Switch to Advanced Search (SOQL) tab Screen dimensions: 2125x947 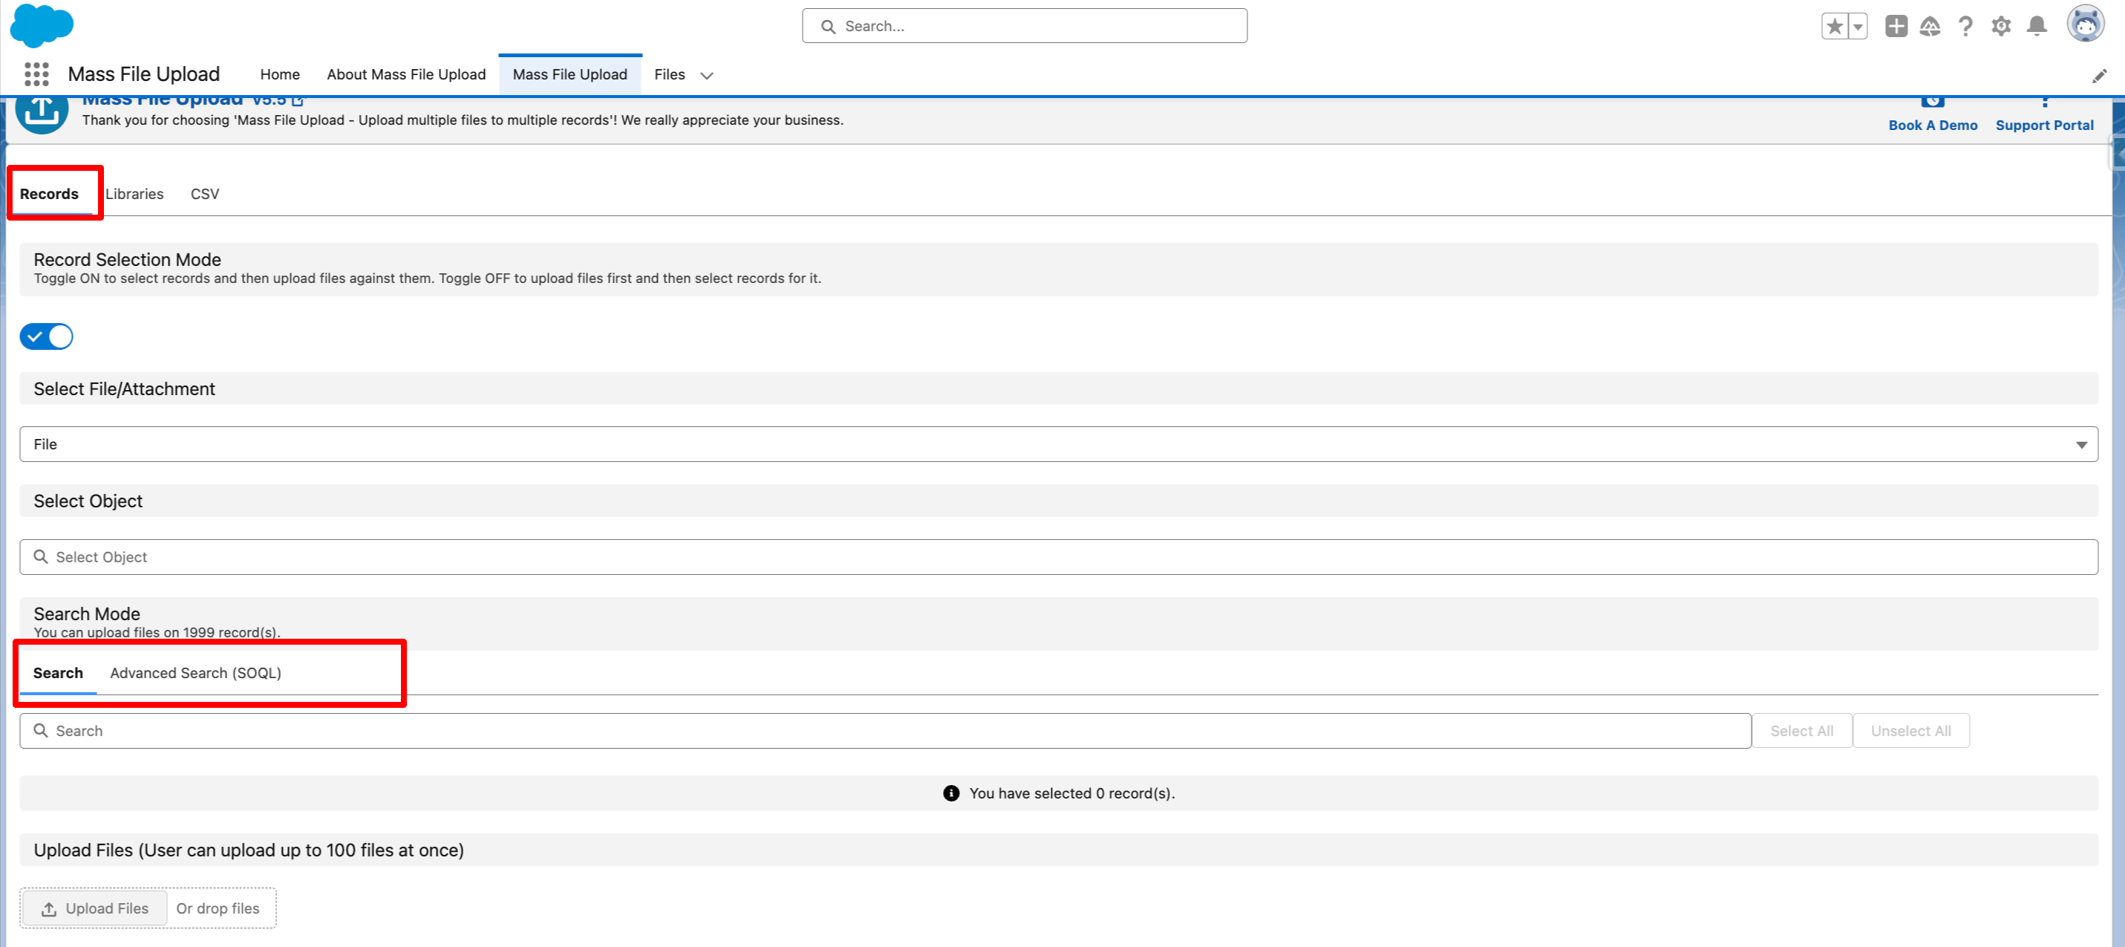coord(195,673)
